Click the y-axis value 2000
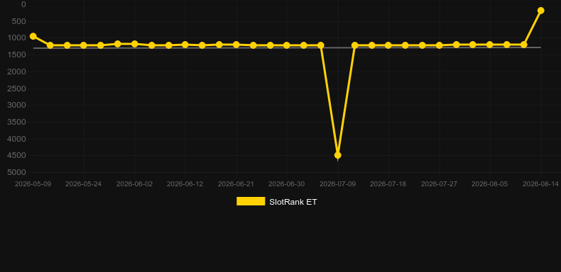This screenshot has width=561, height=272. (x=17, y=72)
